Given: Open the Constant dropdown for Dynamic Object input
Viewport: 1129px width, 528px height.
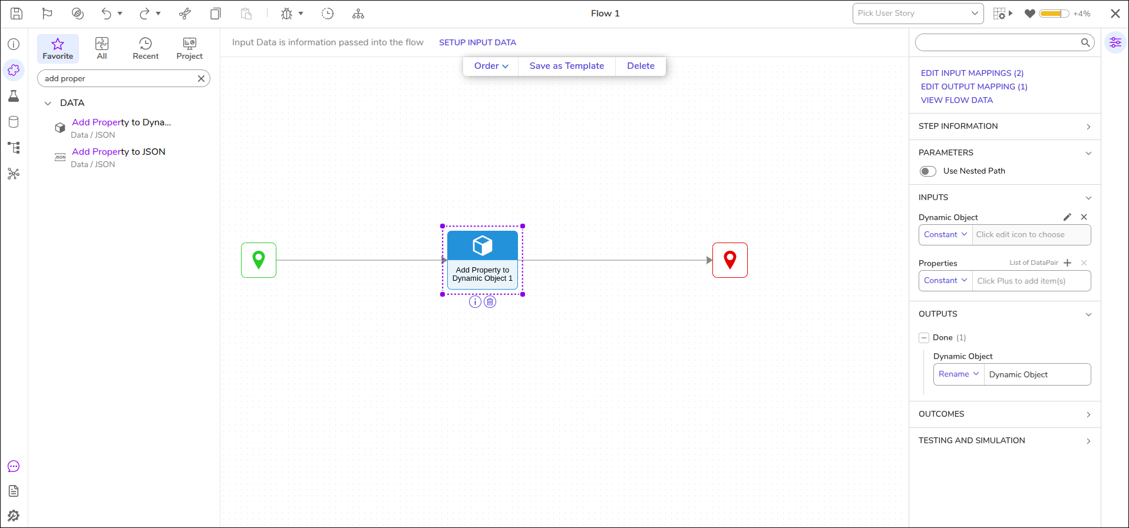Looking at the screenshot, I should click(x=945, y=235).
